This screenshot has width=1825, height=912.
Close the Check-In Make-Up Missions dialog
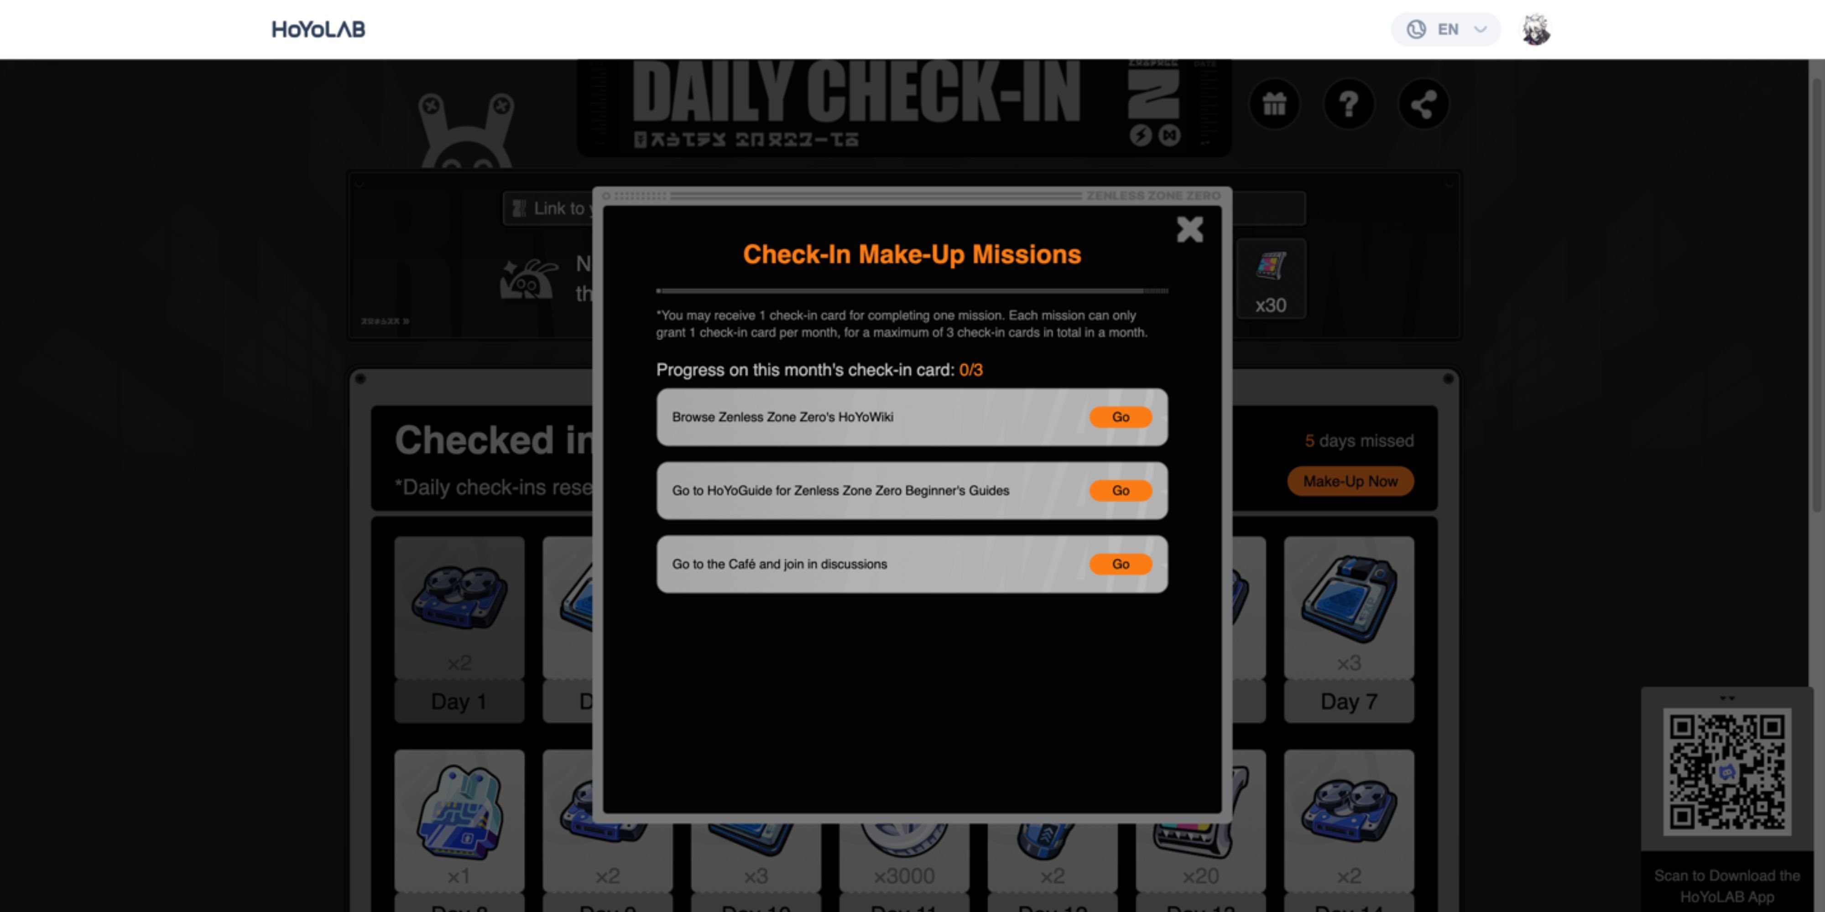pyautogui.click(x=1189, y=229)
